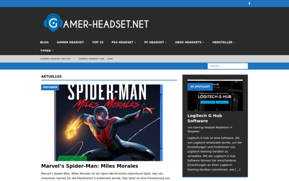Open author Gaming Headset Redaktion link
This screenshot has width=289, height=181.
tap(211, 127)
